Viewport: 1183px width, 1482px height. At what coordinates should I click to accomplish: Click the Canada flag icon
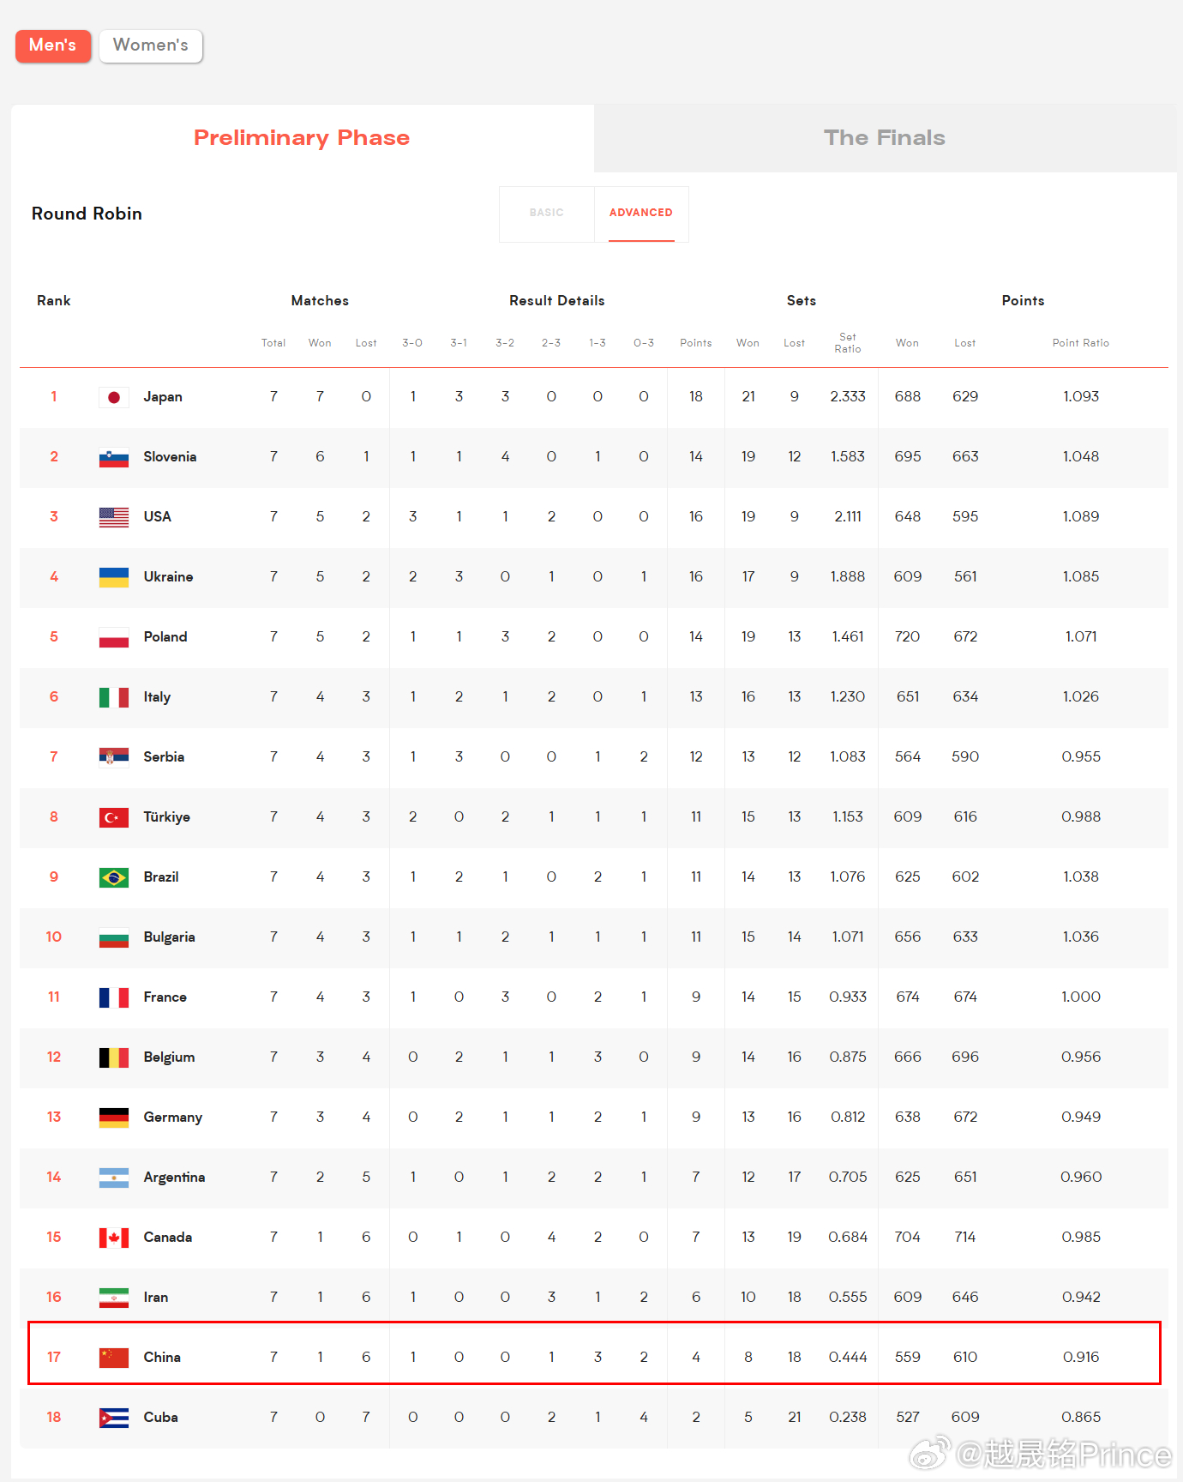(114, 1238)
